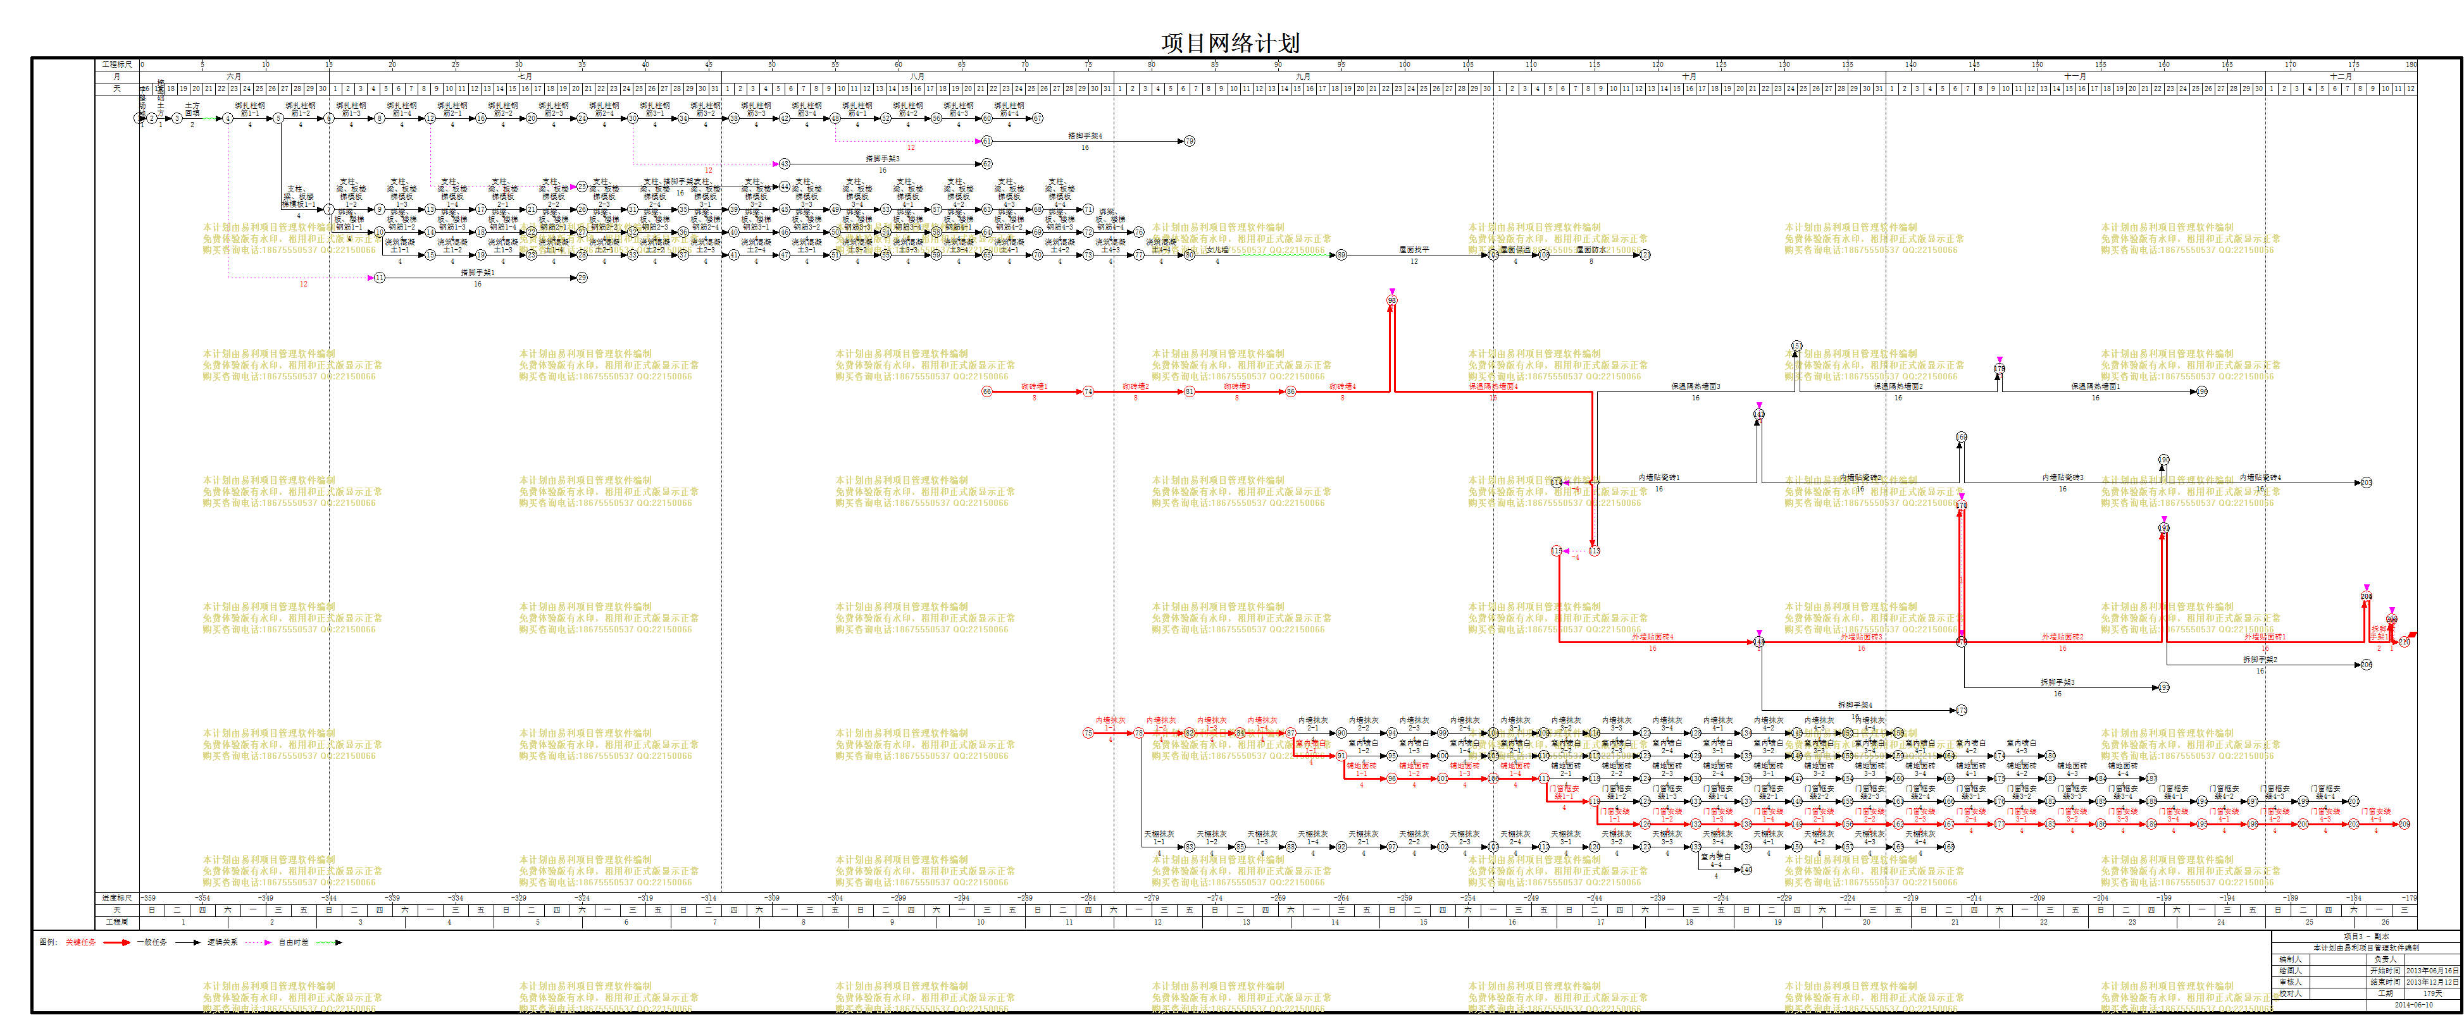The width and height of the screenshot is (2464, 1015).
Task: Click red node 66 starting 砌砖墙1
Action: tap(987, 392)
